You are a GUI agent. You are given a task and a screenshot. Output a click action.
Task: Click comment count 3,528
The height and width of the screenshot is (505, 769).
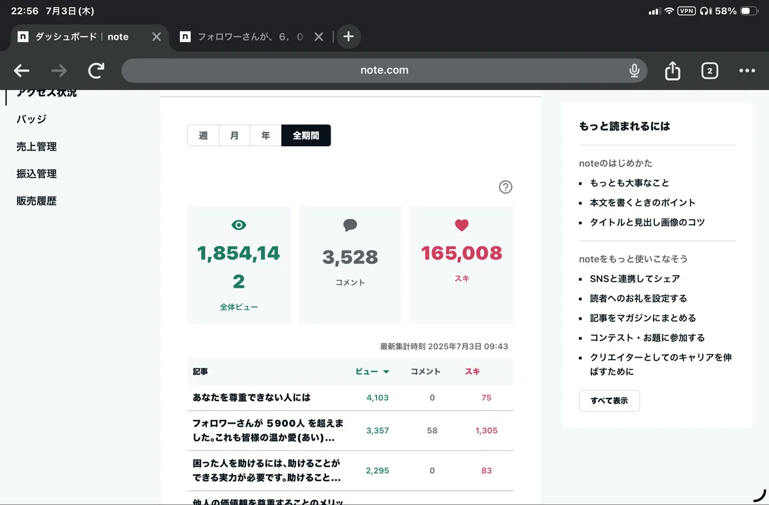[x=350, y=258]
